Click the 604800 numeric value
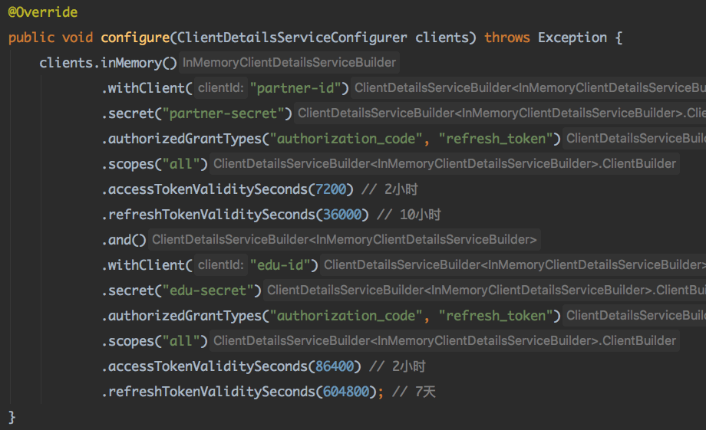The image size is (706, 430). (x=344, y=392)
